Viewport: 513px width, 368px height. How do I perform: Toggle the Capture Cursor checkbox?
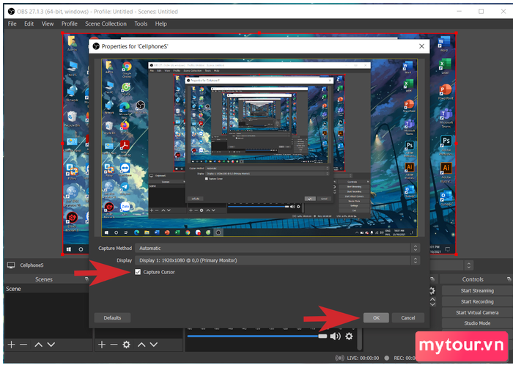tap(138, 272)
